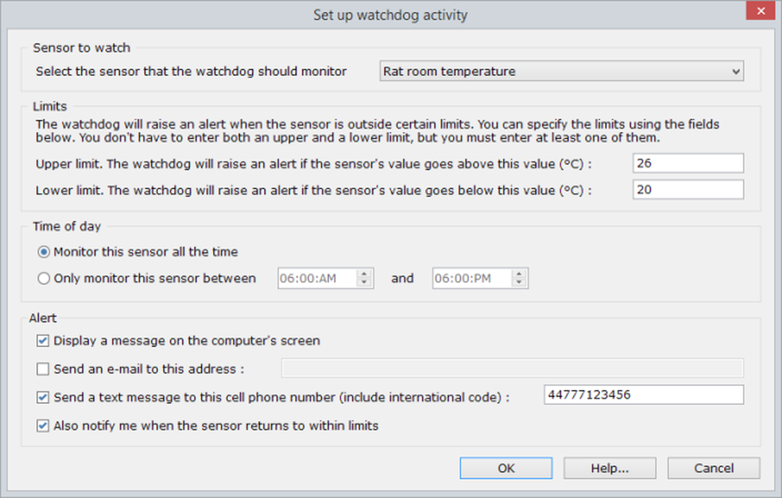Toggle Display a message on computer's screen
The width and height of the screenshot is (782, 498).
43,341
